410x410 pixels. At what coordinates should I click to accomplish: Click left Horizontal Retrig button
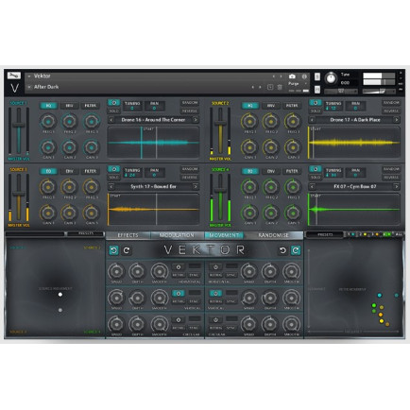point(179,275)
